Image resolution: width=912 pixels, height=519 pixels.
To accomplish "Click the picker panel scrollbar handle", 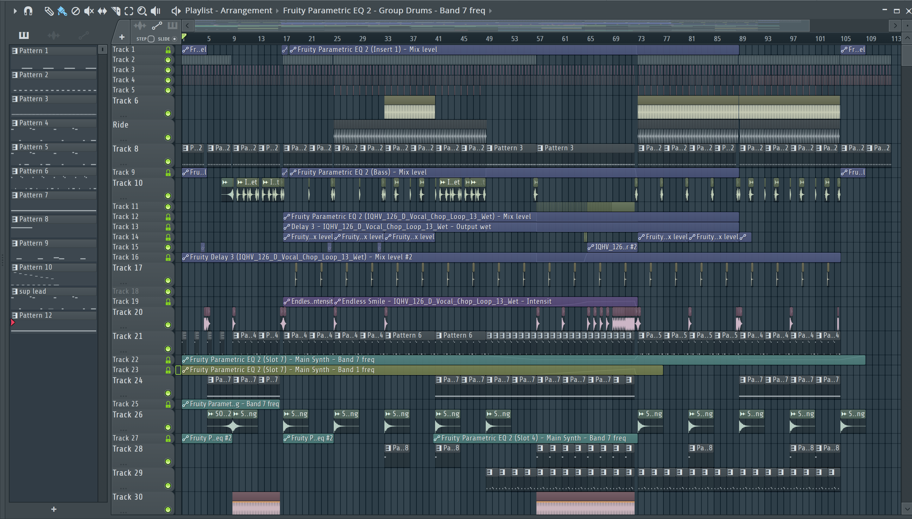I will (x=102, y=50).
